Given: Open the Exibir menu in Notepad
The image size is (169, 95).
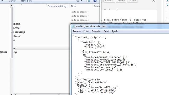Looking at the screenshot, I should [106, 31].
